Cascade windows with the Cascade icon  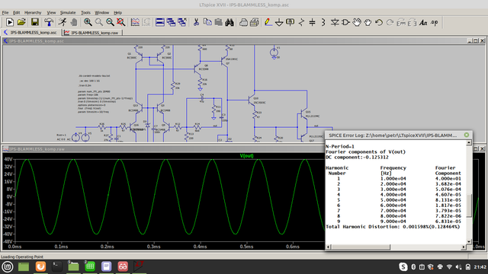(x=171, y=22)
